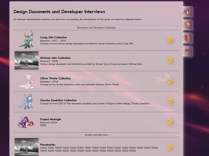This screenshot has width=209, height=156.
Task: Open the Charles Zembillas Collection arrow
Action: [170, 101]
